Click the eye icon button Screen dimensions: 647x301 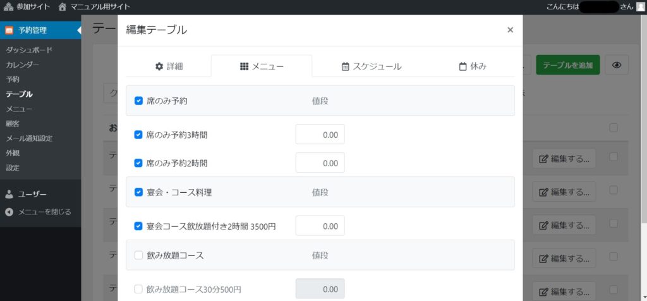617,65
